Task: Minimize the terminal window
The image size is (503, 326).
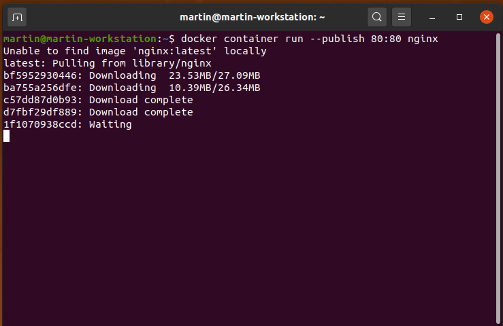Action: pyautogui.click(x=432, y=17)
